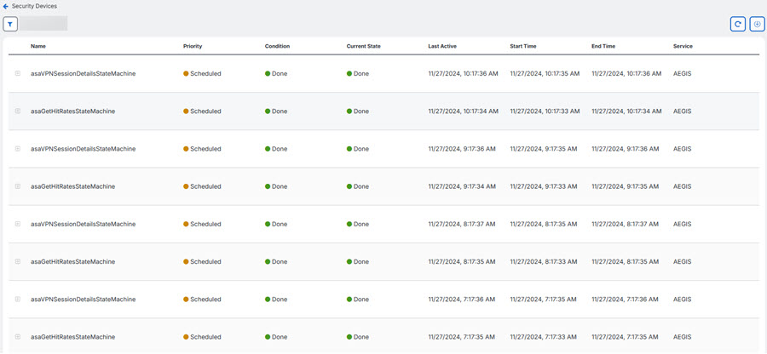This screenshot has height=354, width=767.
Task: Expand the asaVPNSessionDetailsStateMachine row from 10:17:36 AM
Action: point(17,74)
